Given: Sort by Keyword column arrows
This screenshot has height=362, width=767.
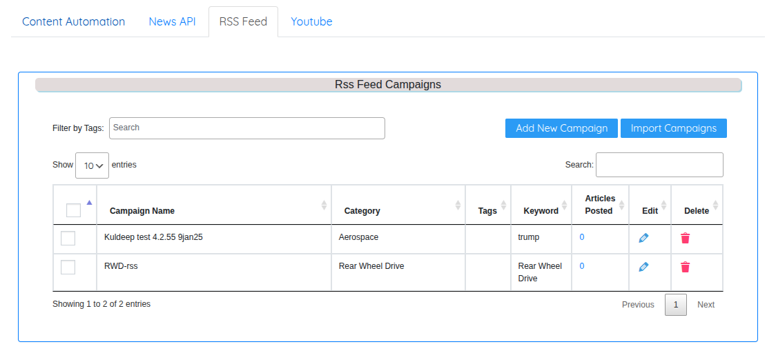Looking at the screenshot, I should [564, 205].
